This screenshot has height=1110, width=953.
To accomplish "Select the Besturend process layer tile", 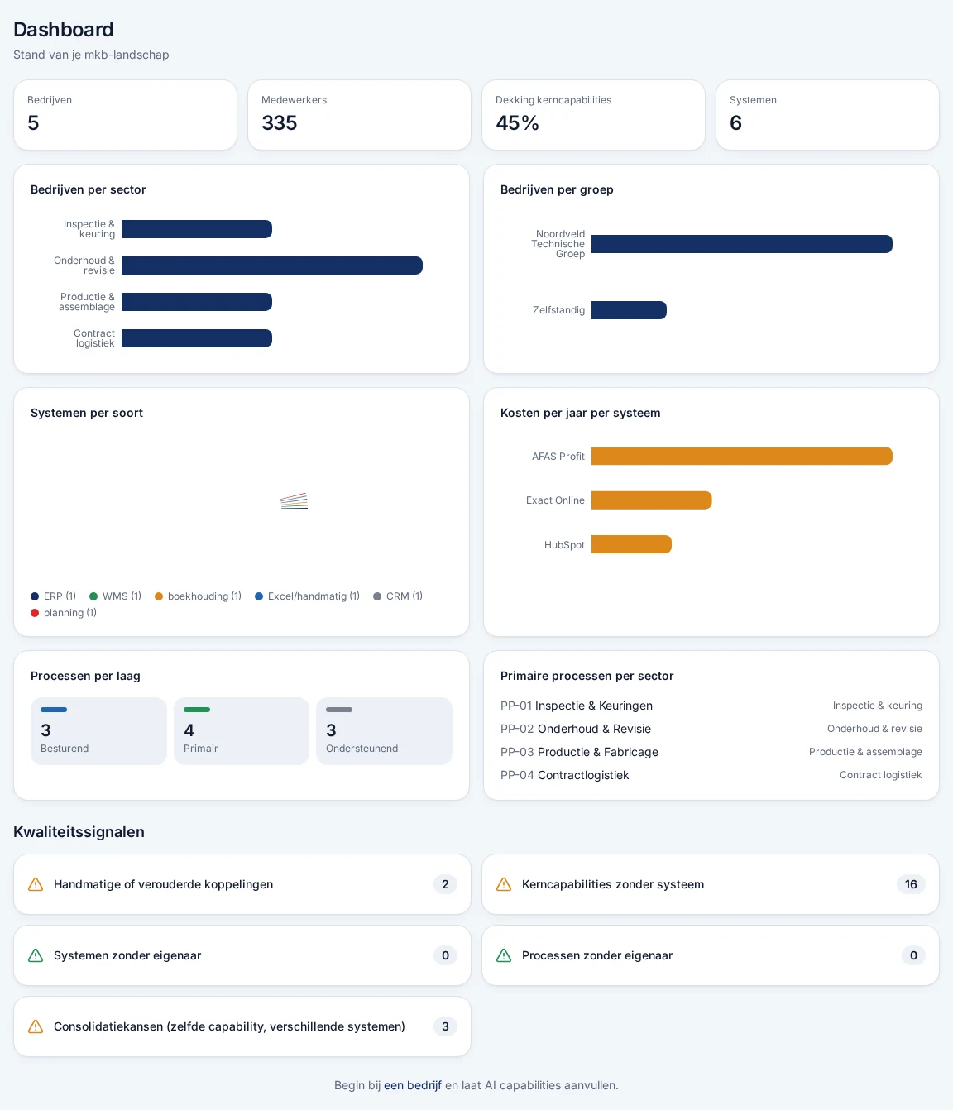I will [98, 731].
